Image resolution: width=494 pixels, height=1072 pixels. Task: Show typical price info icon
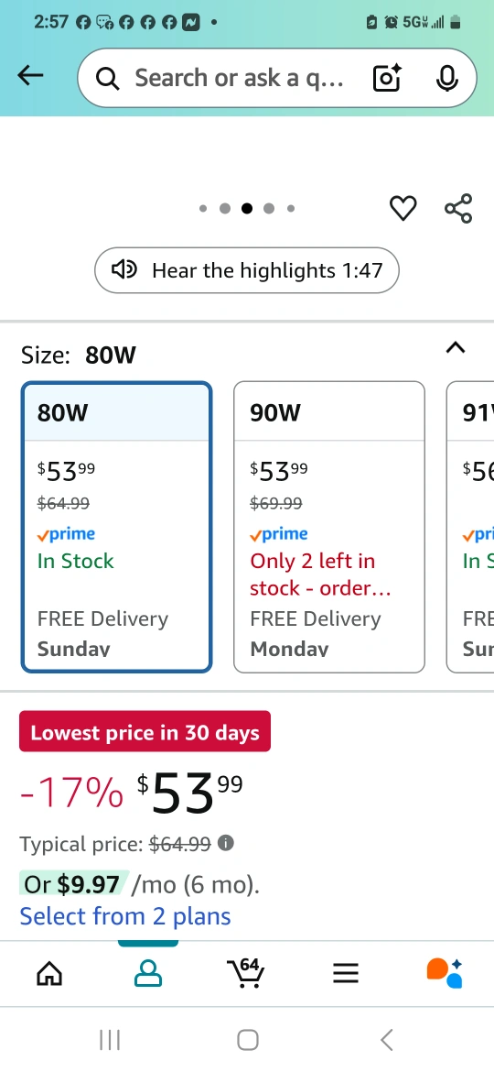[225, 843]
